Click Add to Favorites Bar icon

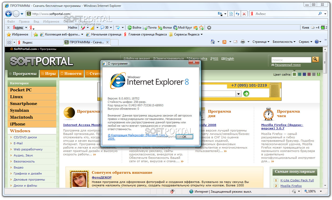tap(36, 34)
